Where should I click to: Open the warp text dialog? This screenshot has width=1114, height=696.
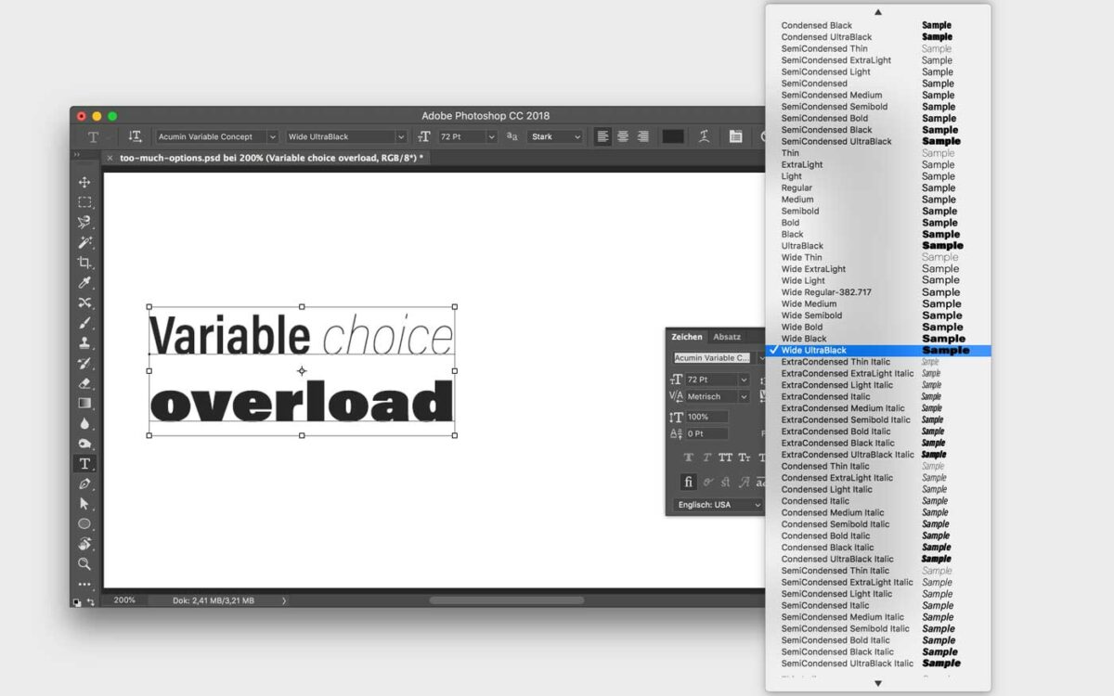coord(705,136)
